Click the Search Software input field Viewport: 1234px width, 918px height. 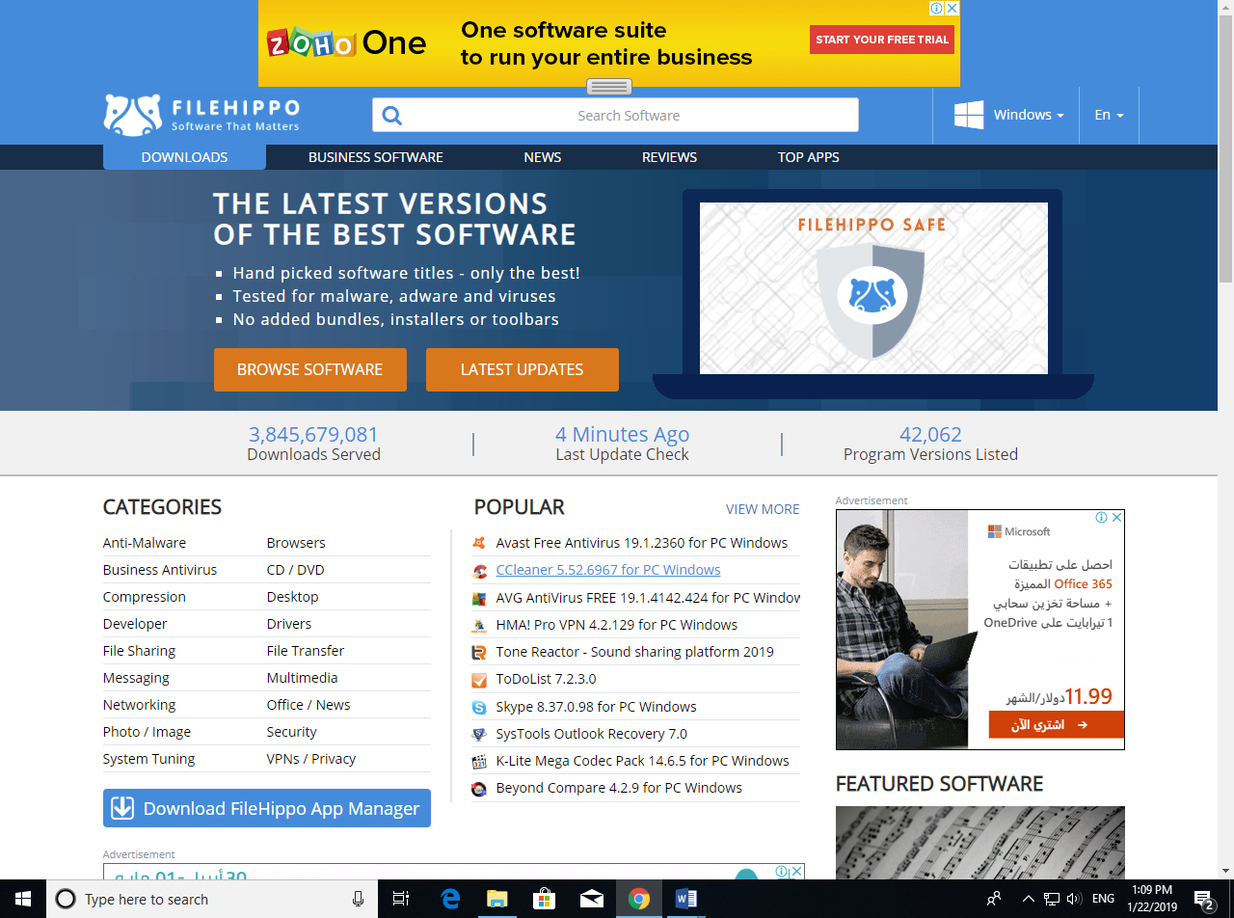pyautogui.click(x=629, y=116)
